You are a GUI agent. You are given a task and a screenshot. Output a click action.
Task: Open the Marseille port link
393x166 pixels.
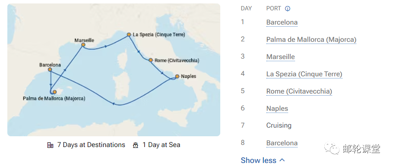coord(280,57)
